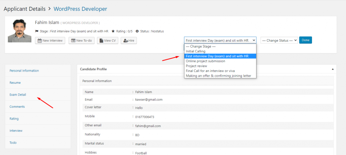Click the document icon on View CV
This screenshot has height=155, width=346.
[x=101, y=41]
